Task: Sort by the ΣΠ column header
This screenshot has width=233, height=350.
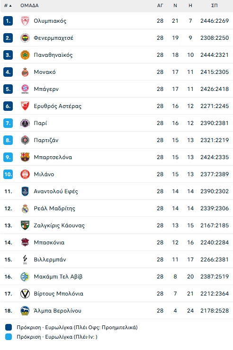Action: coord(215,6)
